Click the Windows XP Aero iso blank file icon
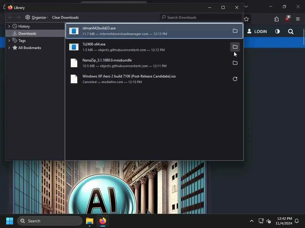 tap(74, 79)
